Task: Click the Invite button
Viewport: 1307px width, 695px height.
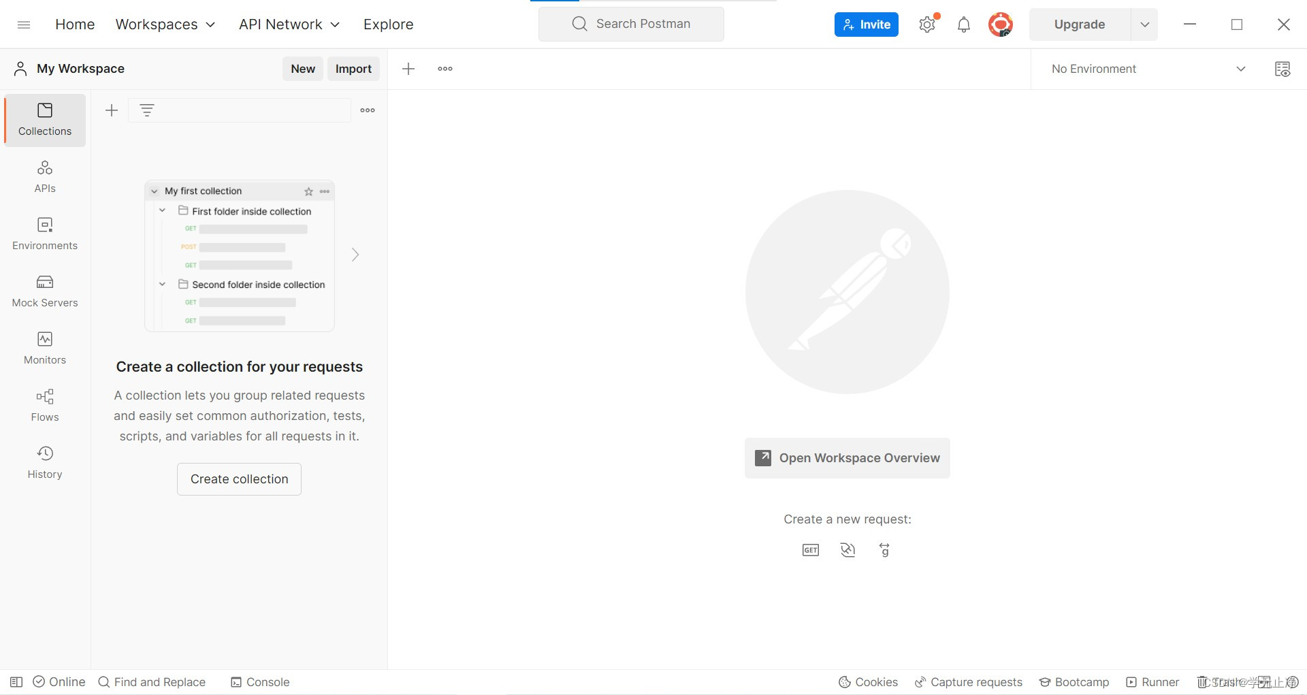Action: pos(866,25)
